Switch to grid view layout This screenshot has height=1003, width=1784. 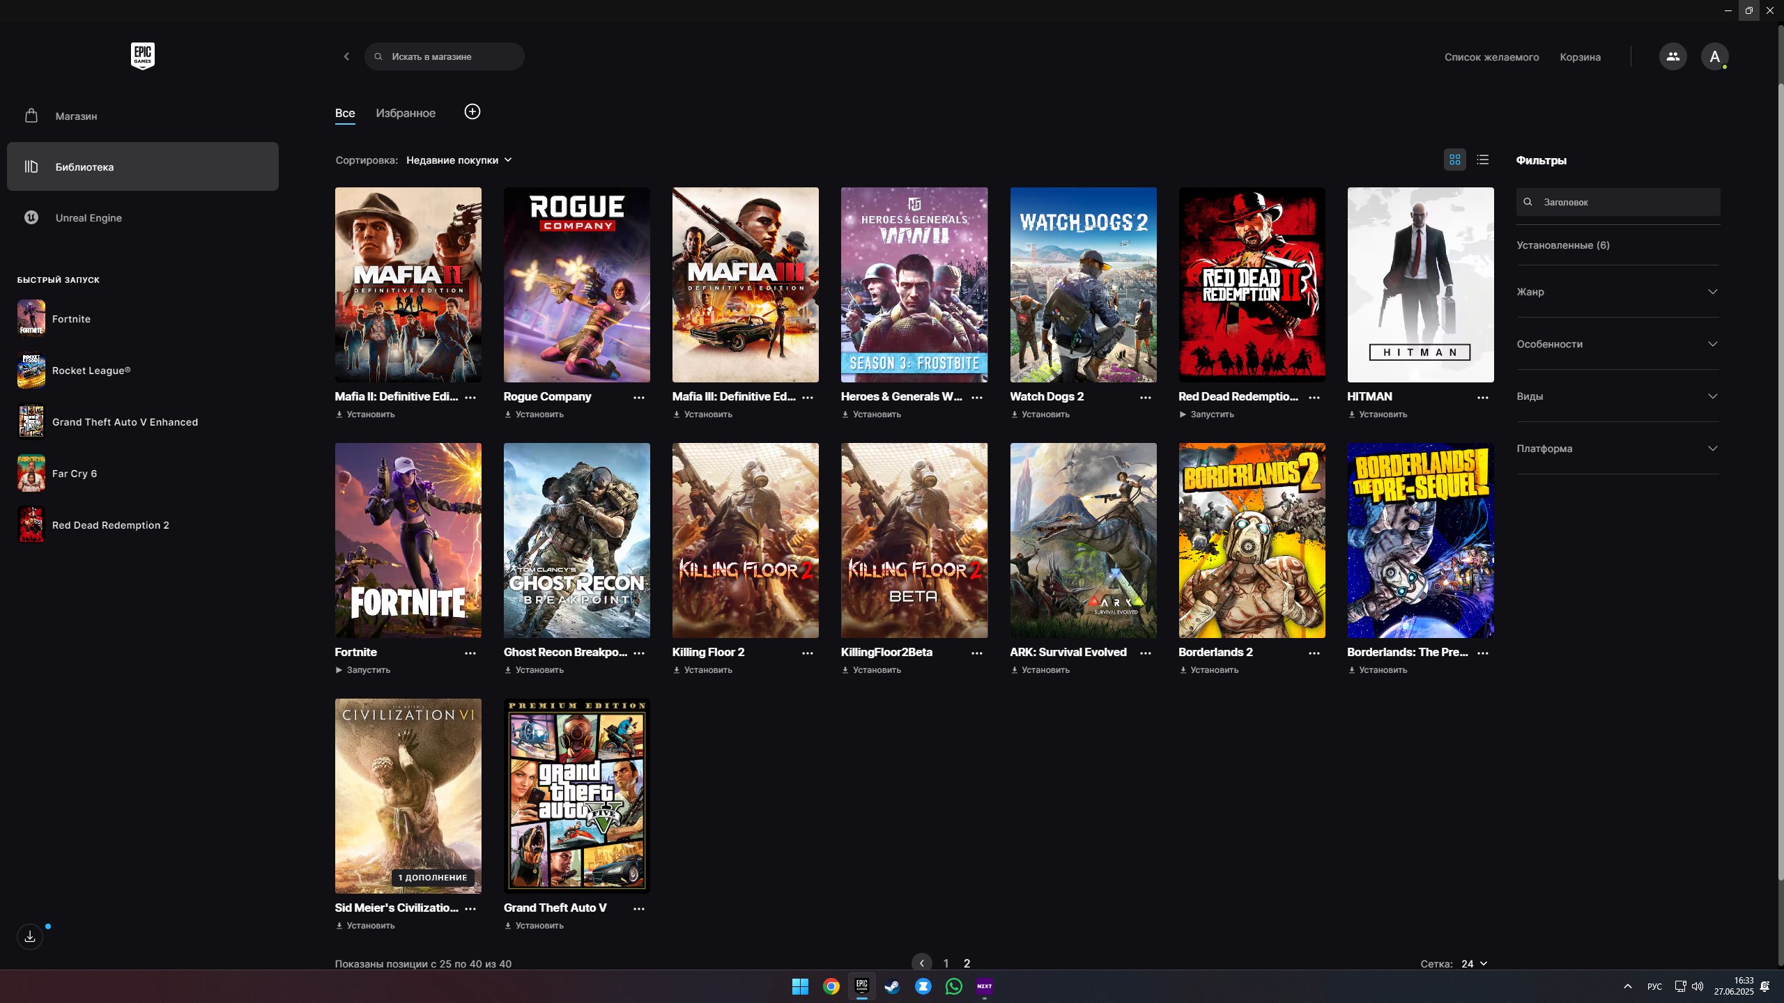(1455, 160)
